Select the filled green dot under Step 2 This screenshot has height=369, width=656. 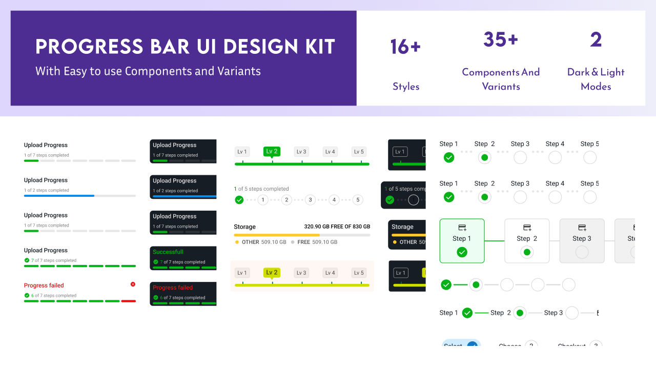[484, 157]
